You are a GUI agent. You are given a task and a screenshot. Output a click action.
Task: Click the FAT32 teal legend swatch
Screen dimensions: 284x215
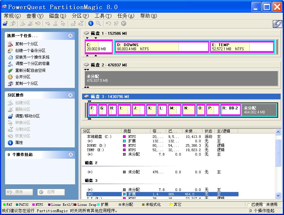17,205
